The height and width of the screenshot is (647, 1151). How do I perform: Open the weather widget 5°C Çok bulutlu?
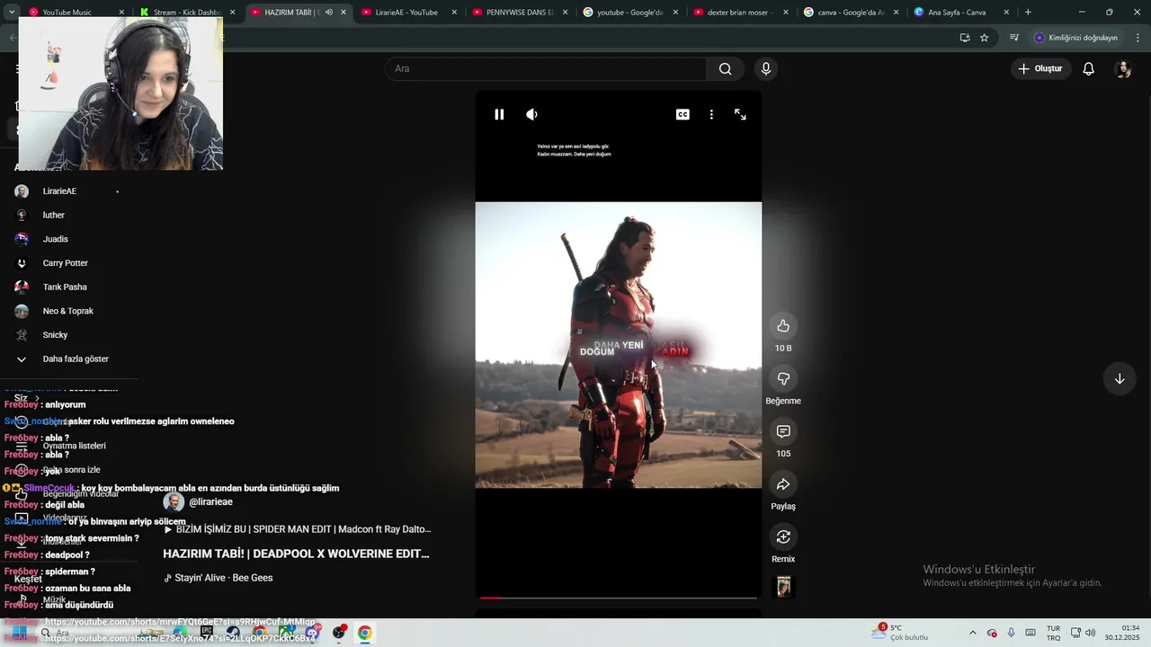tap(900, 633)
